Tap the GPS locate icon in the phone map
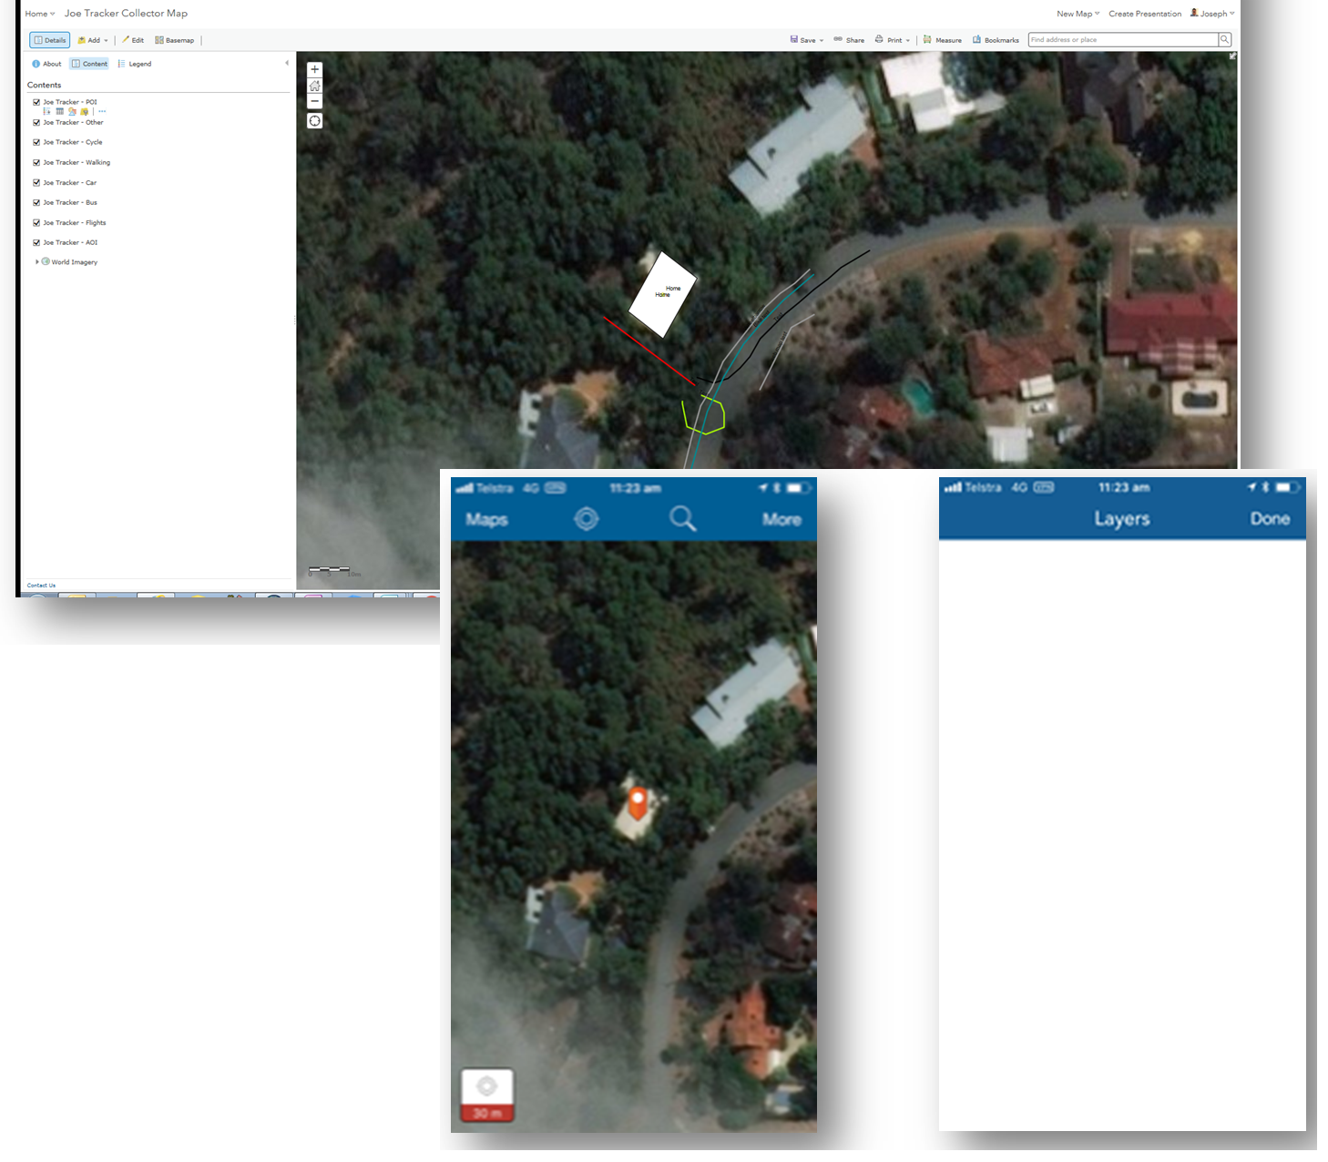Image resolution: width=1328 pixels, height=1162 pixels. [x=587, y=519]
